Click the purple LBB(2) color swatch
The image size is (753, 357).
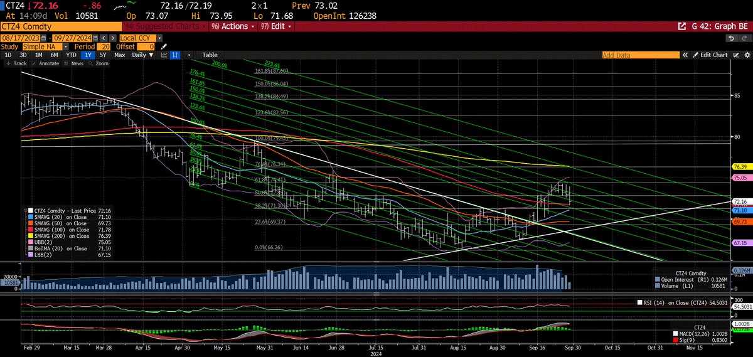point(31,255)
